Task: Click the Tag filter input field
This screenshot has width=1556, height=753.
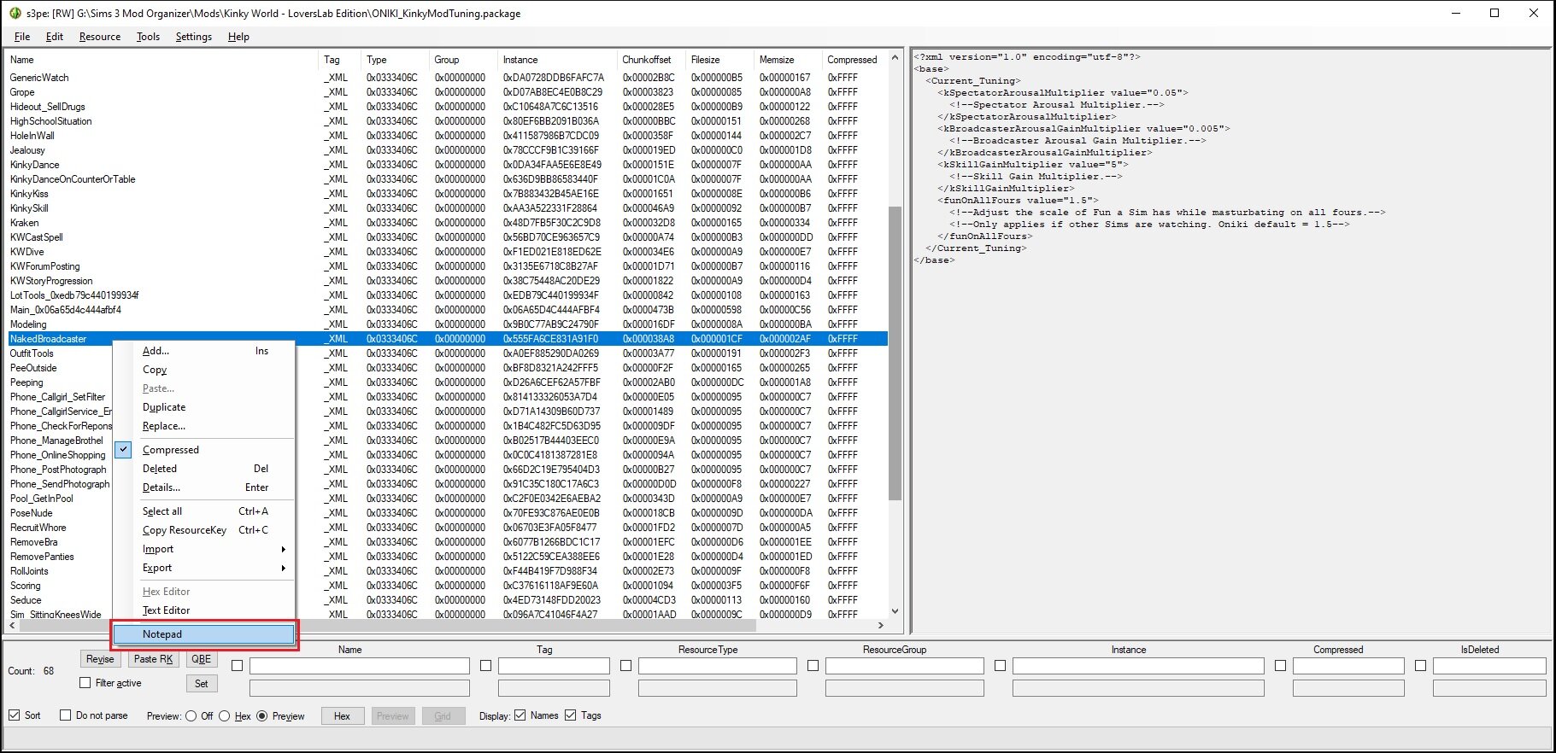Action: (x=554, y=666)
